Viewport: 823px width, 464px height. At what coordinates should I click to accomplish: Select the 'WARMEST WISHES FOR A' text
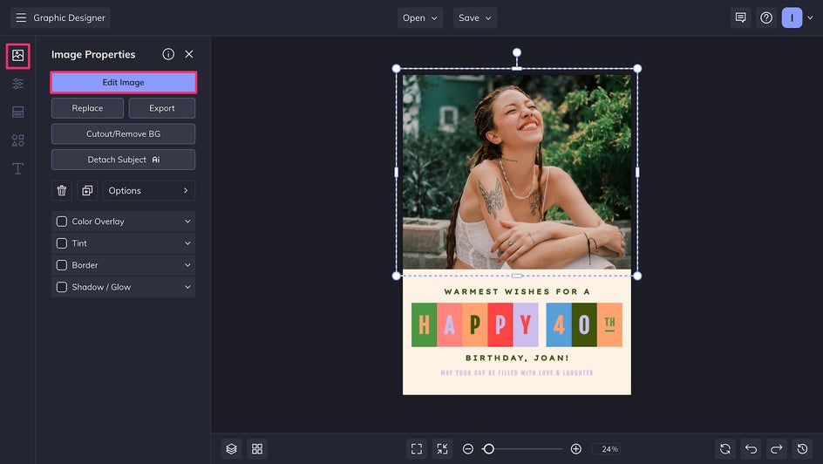(x=517, y=291)
